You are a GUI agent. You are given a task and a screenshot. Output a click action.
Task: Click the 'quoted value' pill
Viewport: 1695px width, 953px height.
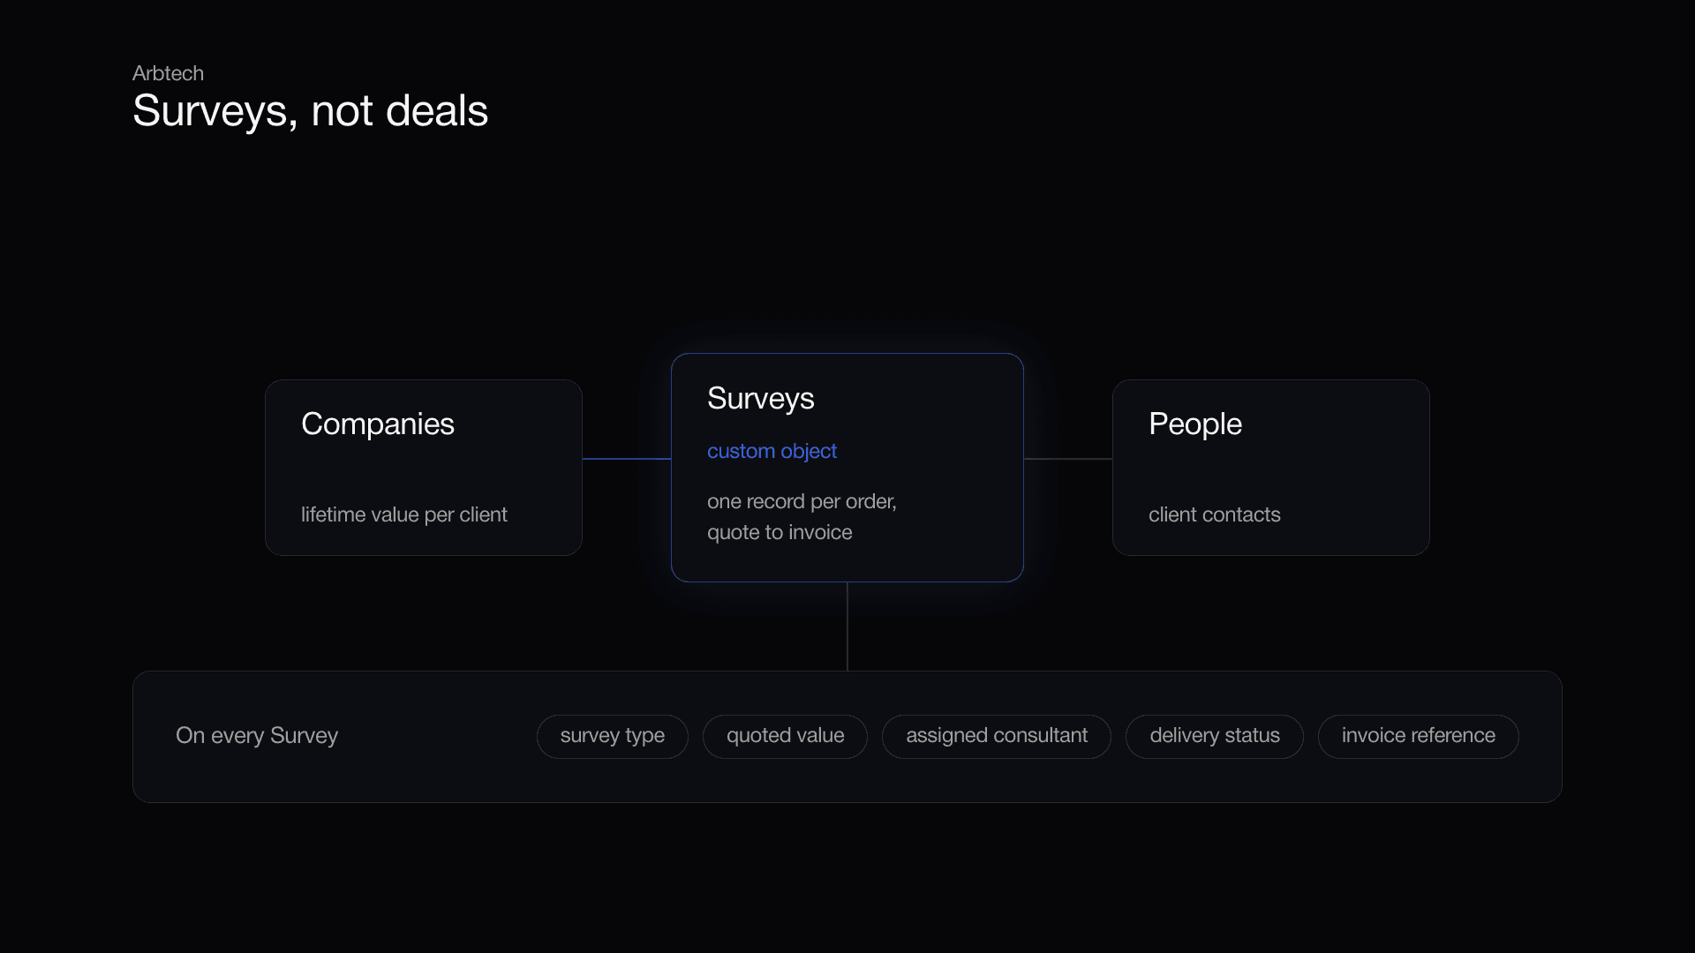785,736
